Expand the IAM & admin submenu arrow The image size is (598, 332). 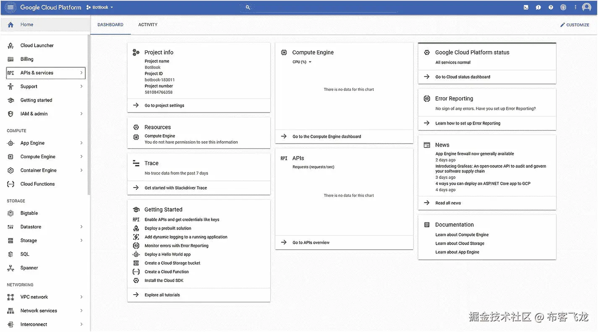coord(81,114)
